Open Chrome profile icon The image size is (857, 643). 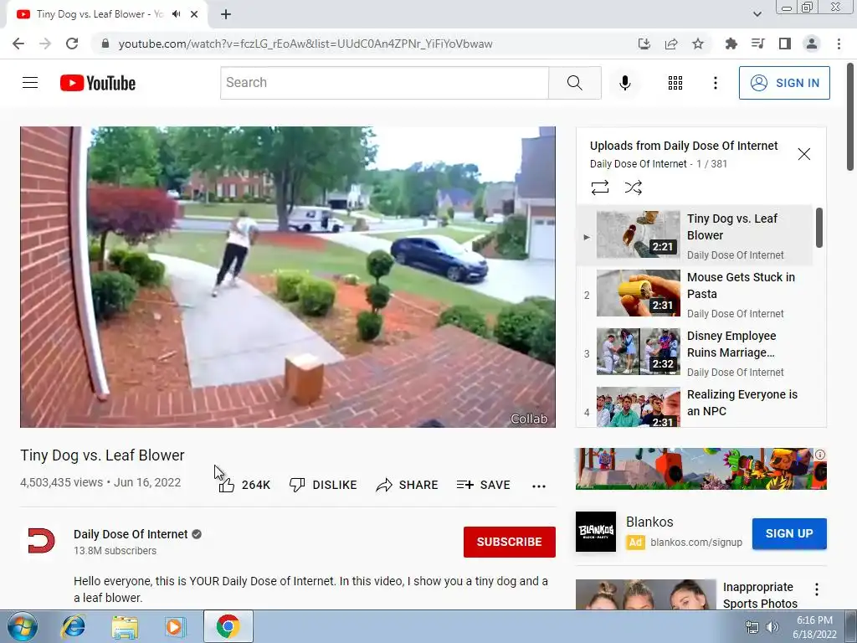tap(812, 44)
